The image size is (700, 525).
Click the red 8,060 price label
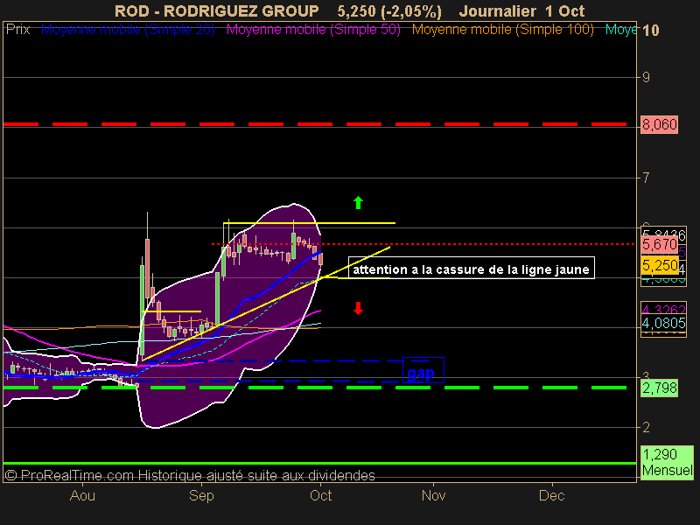660,124
